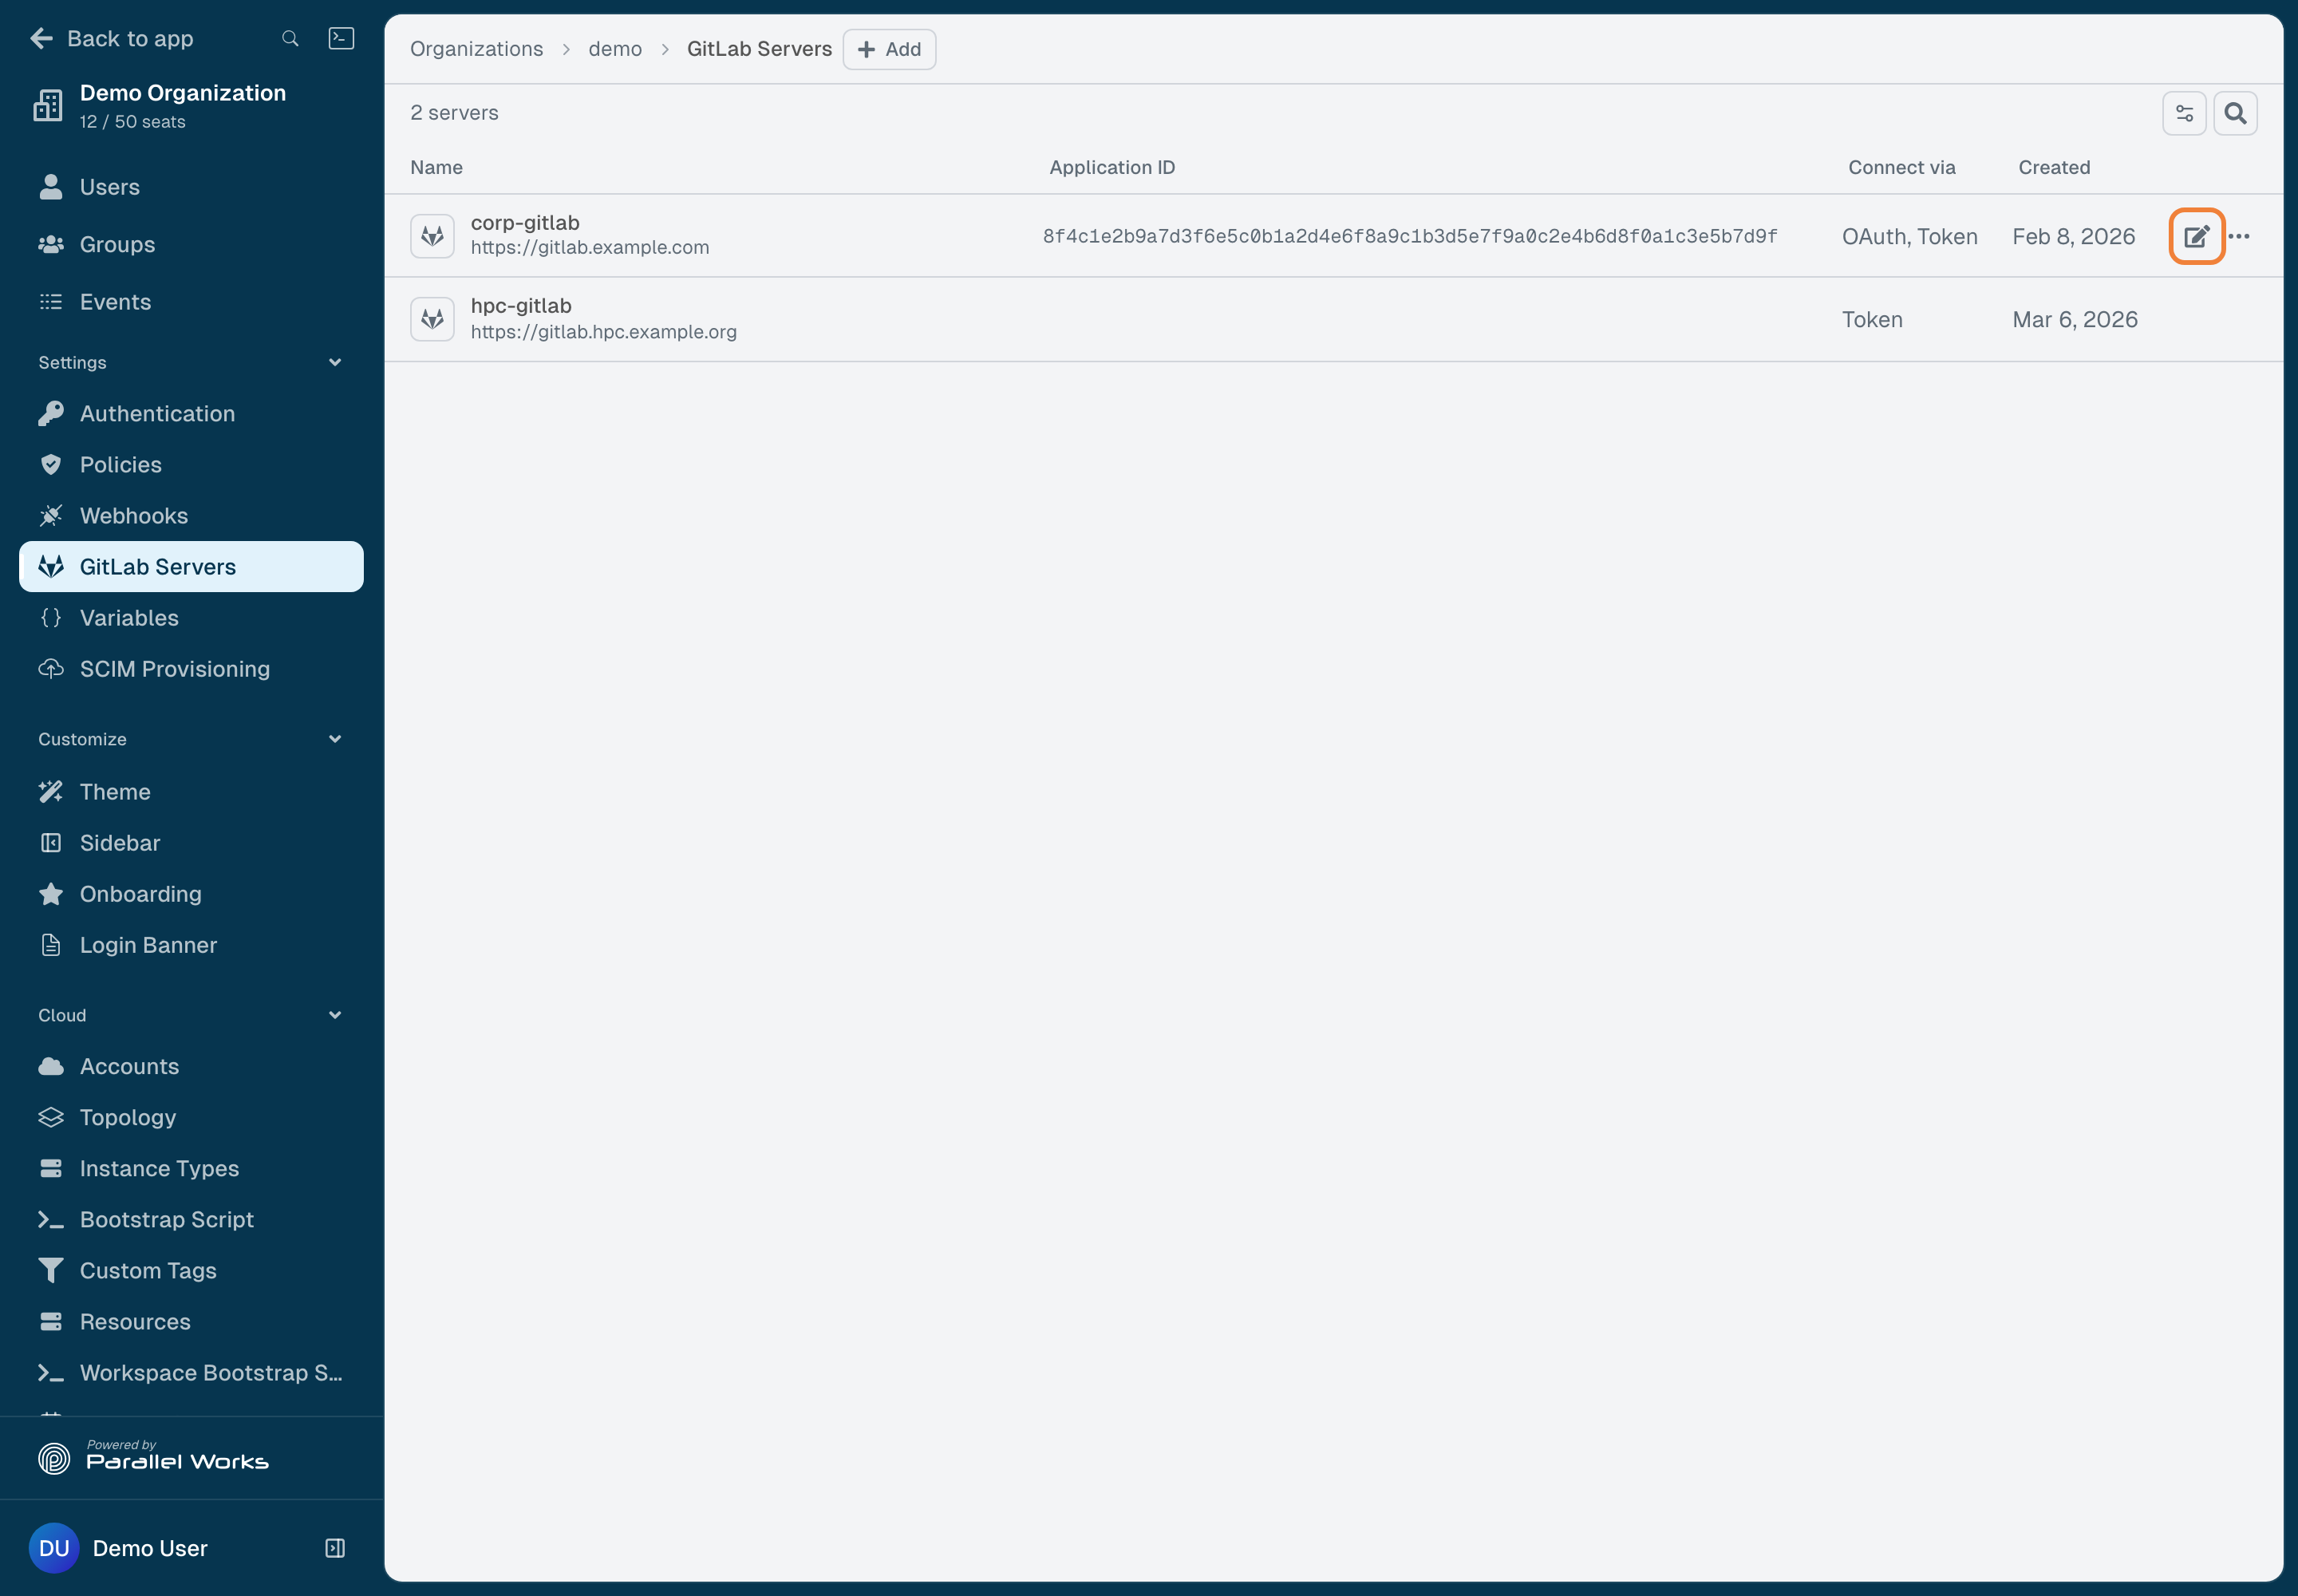Open more options for corp-gitlab
2298x1596 pixels.
coord(2239,236)
